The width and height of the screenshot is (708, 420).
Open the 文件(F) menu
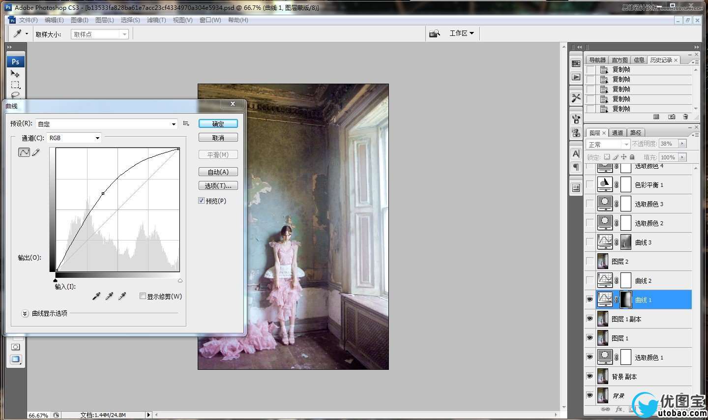click(28, 20)
